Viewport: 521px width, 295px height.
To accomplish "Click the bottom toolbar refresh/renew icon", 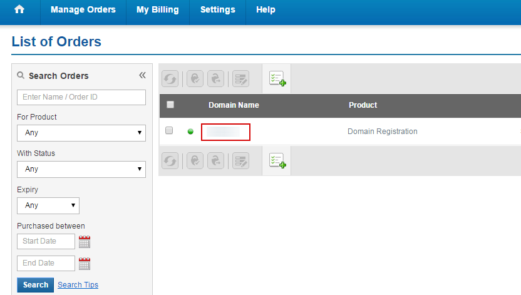I will click(x=170, y=160).
